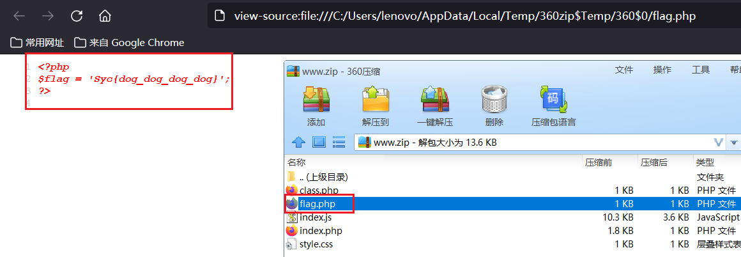Image resolution: width=741 pixels, height=257 pixels.
Task: Click 一键解压 in 360压缩 toolbar
Action: [x=435, y=107]
